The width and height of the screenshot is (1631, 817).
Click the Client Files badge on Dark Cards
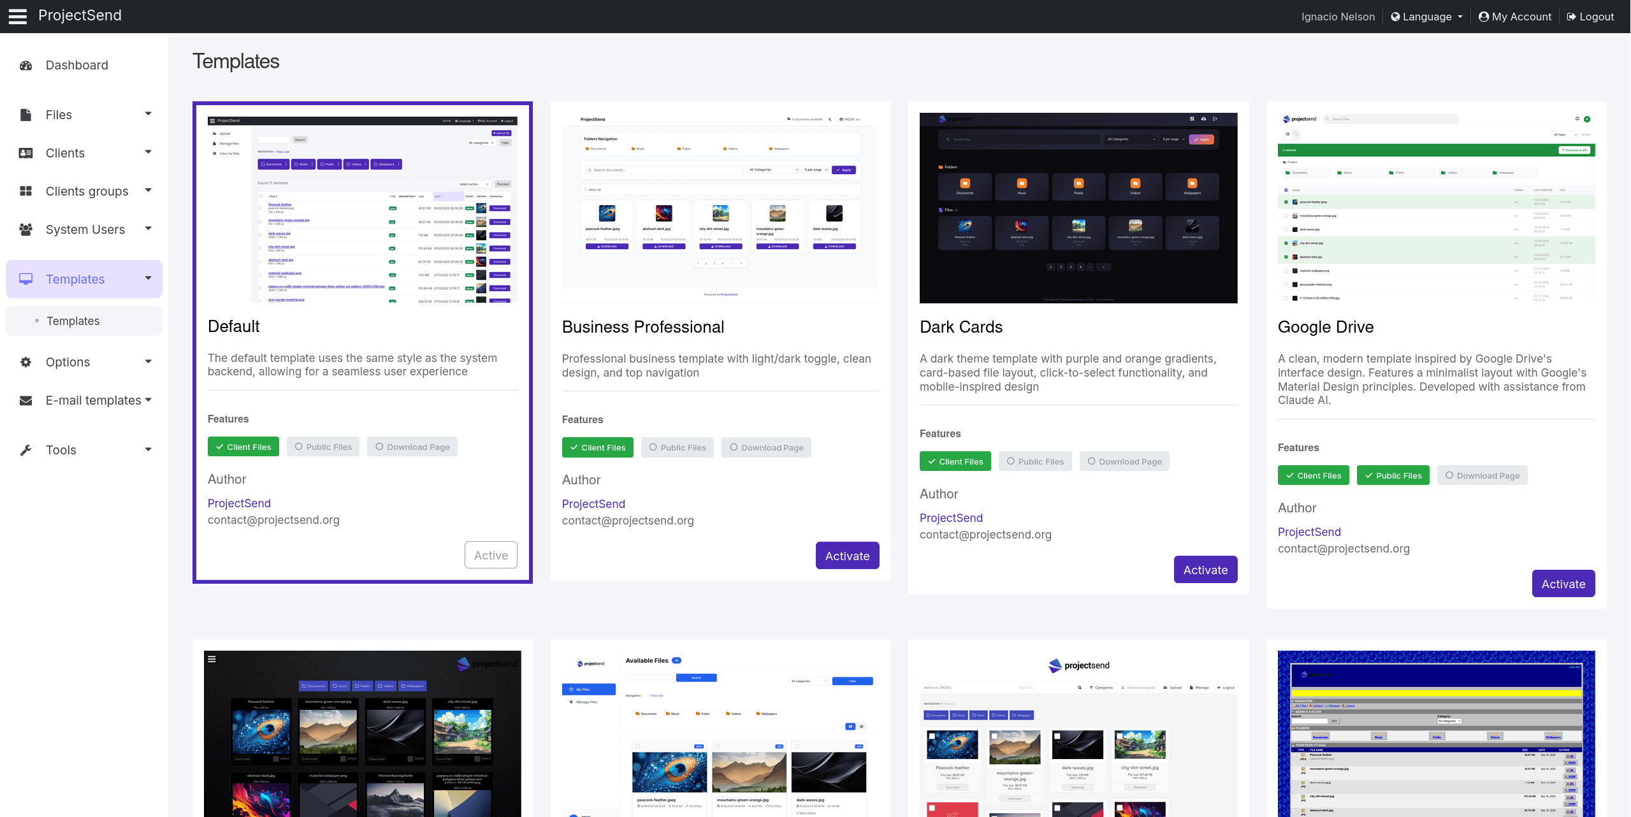pos(955,461)
